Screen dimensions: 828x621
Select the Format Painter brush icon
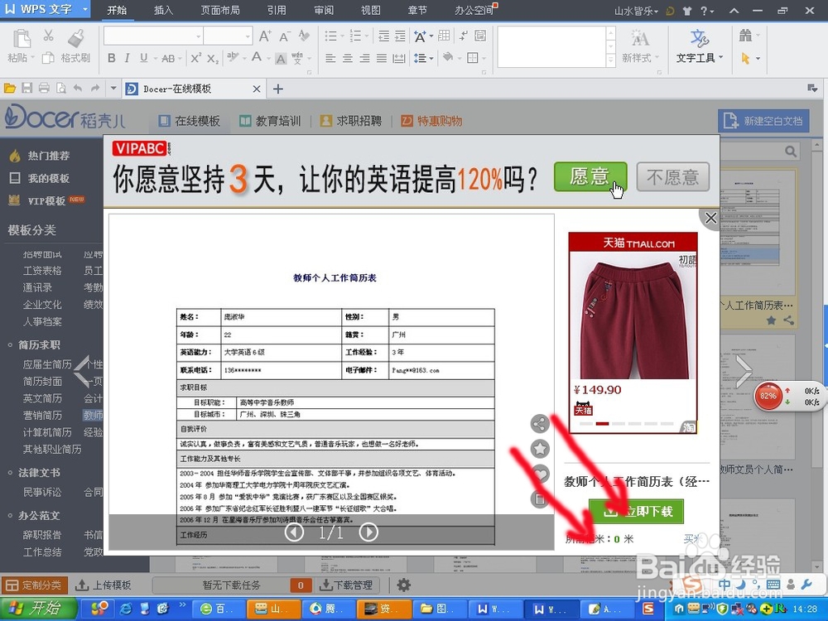(x=77, y=38)
